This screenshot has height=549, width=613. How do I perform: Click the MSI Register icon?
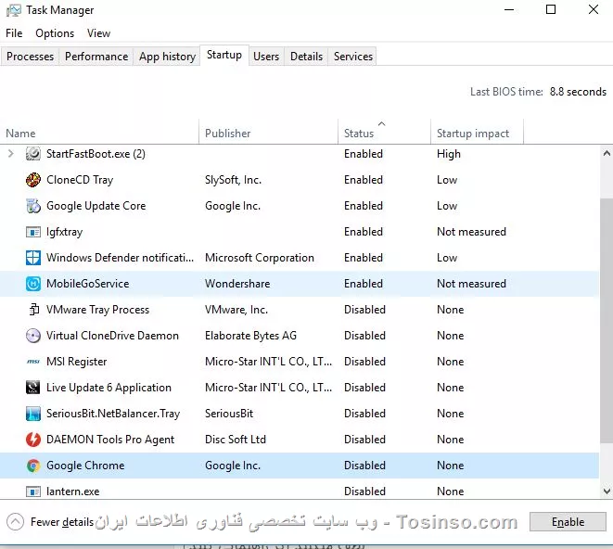pos(33,362)
